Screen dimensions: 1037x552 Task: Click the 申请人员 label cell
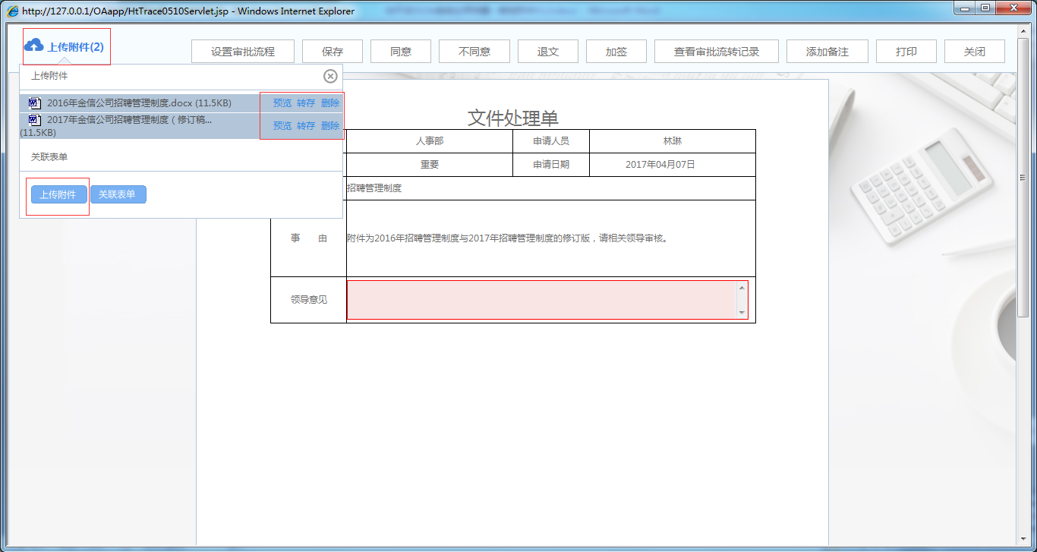[x=551, y=141]
